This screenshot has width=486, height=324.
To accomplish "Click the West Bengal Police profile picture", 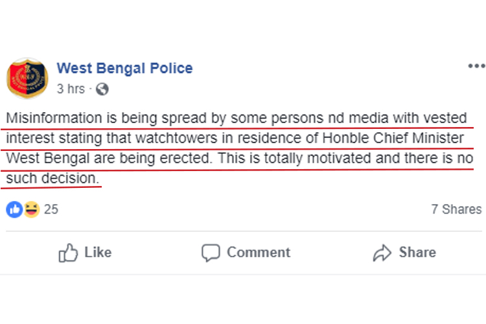I will point(27,78).
